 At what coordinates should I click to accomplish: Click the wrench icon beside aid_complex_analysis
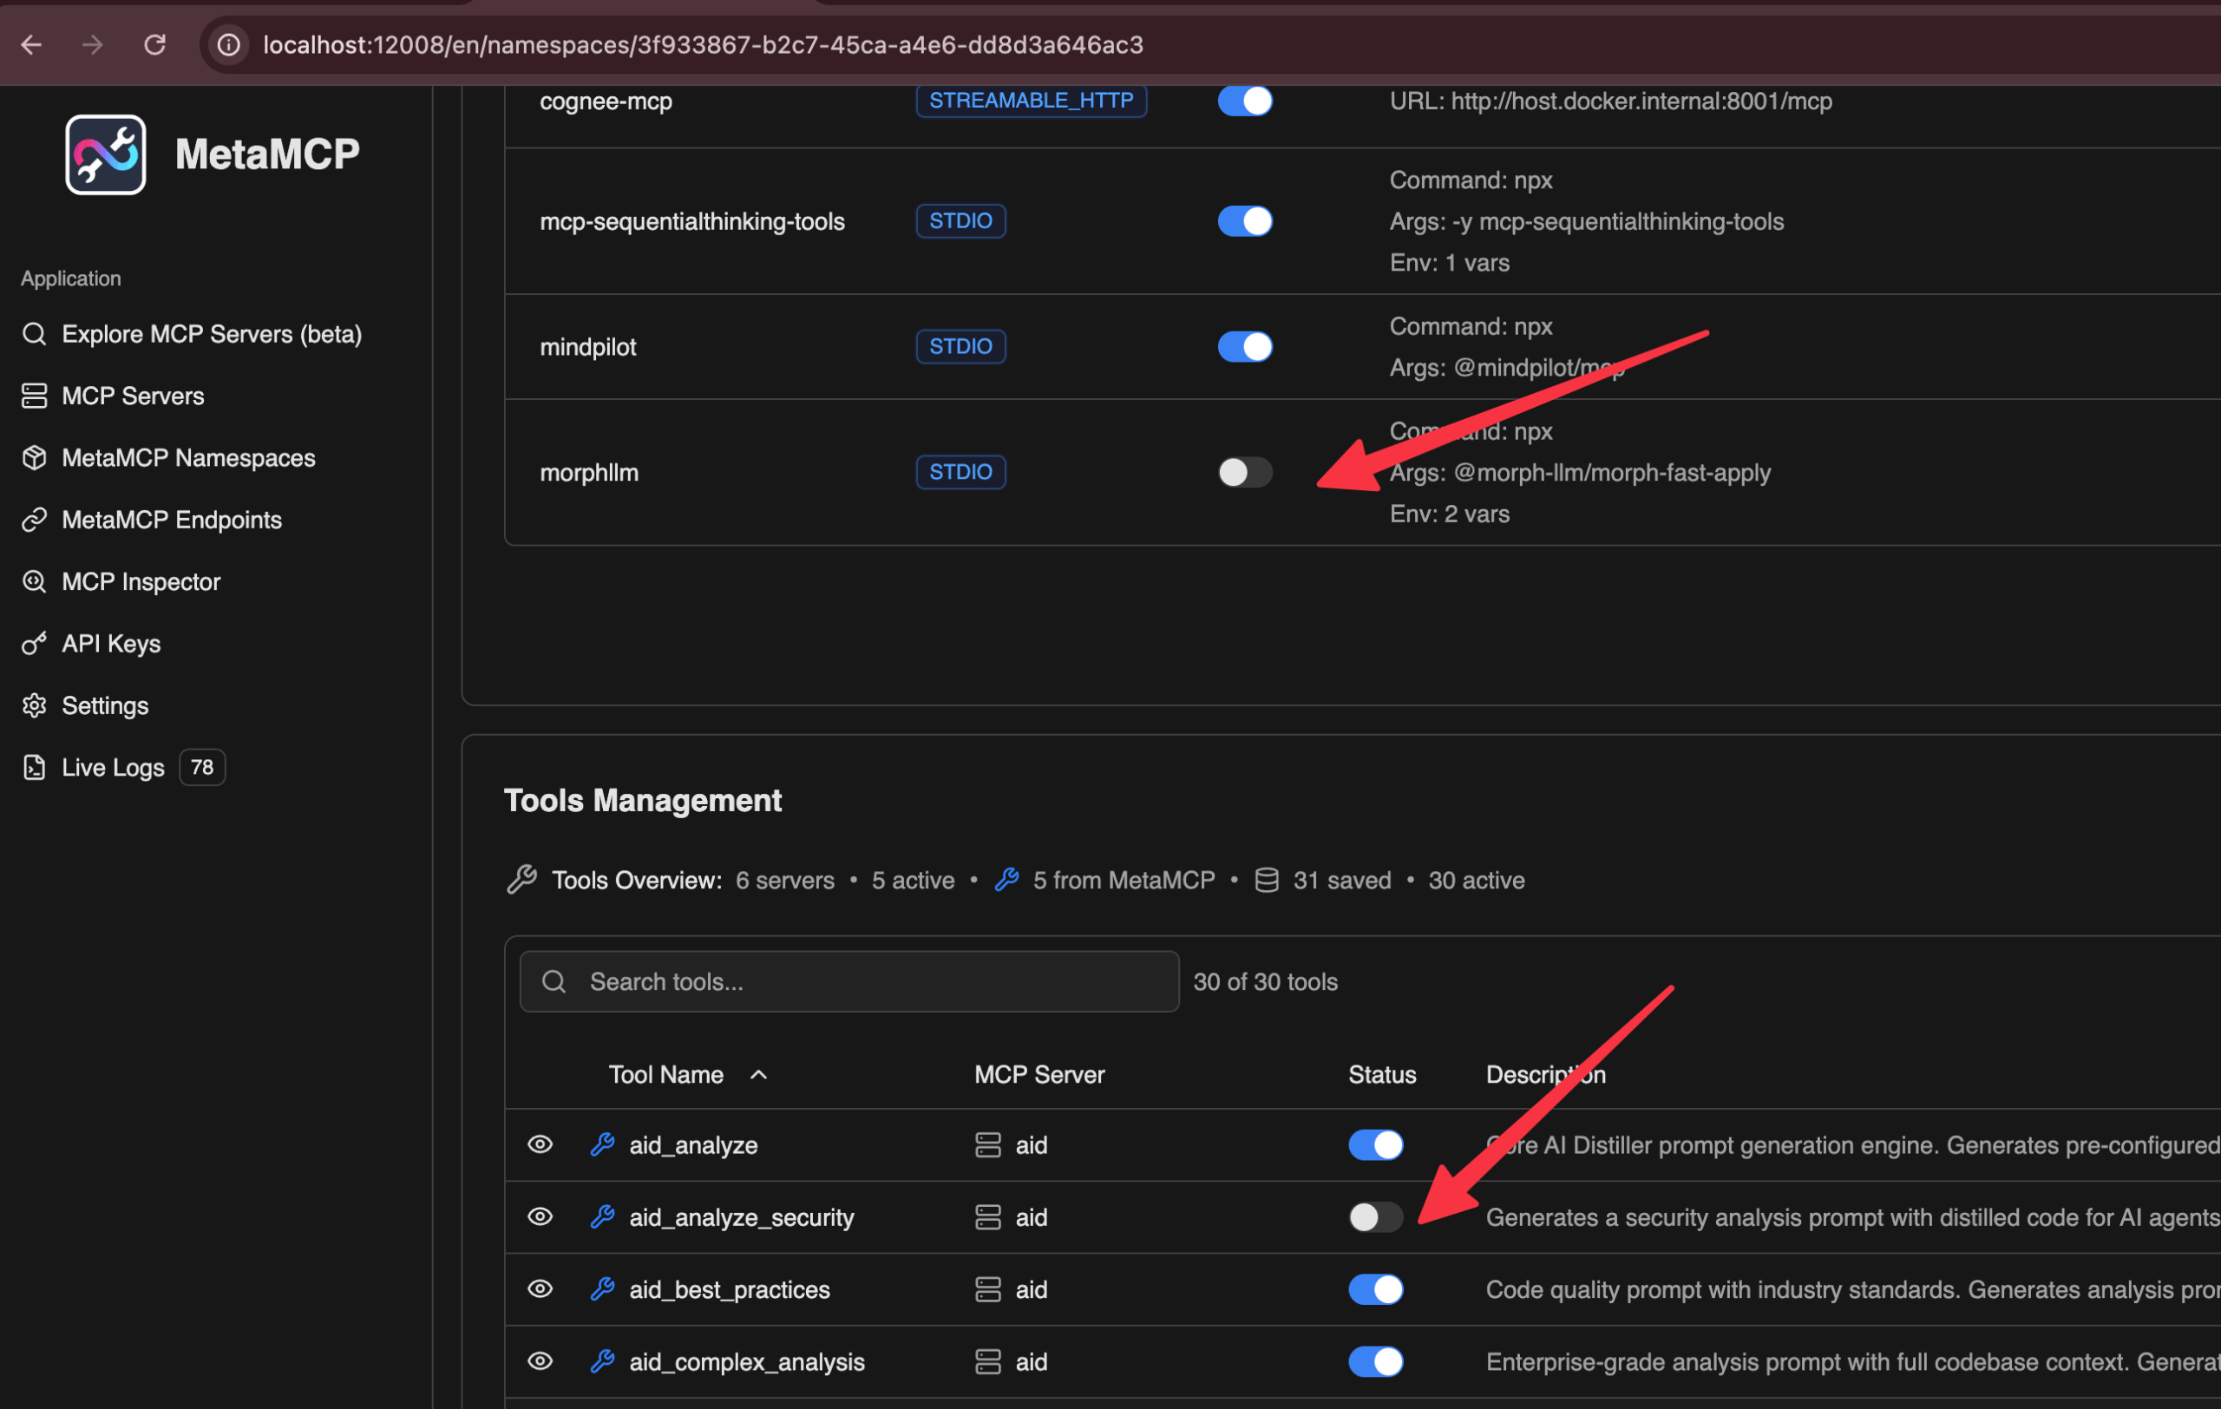602,1361
